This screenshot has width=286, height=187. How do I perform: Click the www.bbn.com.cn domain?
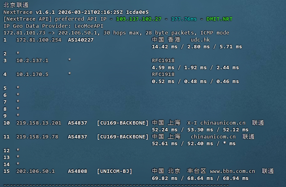pyautogui.click(x=232, y=171)
